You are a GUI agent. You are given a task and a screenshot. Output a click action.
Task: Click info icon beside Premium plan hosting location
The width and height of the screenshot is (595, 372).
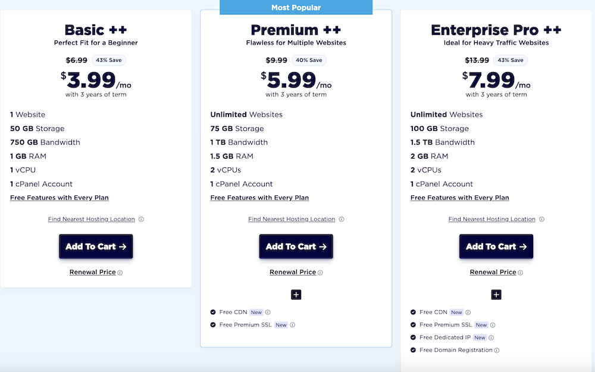pos(342,219)
